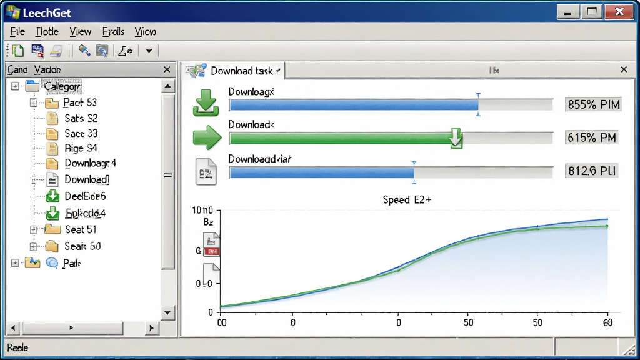Collapse the Category tree root

point(15,86)
